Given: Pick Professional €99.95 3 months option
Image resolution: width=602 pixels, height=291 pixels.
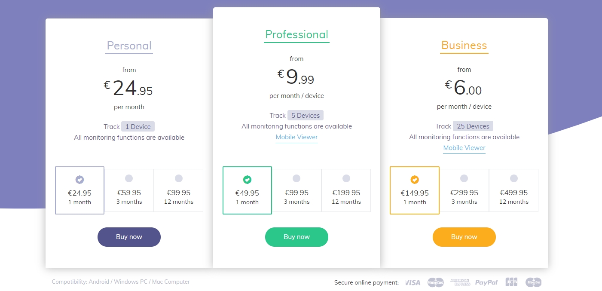Looking at the screenshot, I should coord(296,190).
